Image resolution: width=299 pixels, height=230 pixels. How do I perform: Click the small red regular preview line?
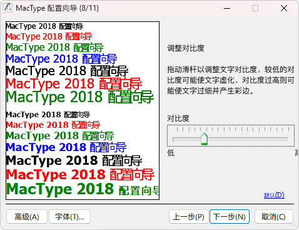[49, 36]
